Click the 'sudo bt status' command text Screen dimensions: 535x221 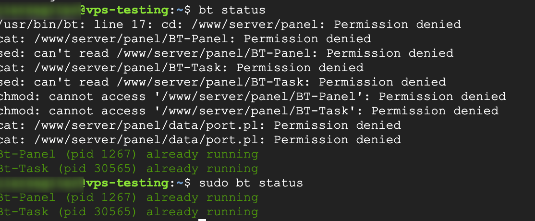click(251, 183)
